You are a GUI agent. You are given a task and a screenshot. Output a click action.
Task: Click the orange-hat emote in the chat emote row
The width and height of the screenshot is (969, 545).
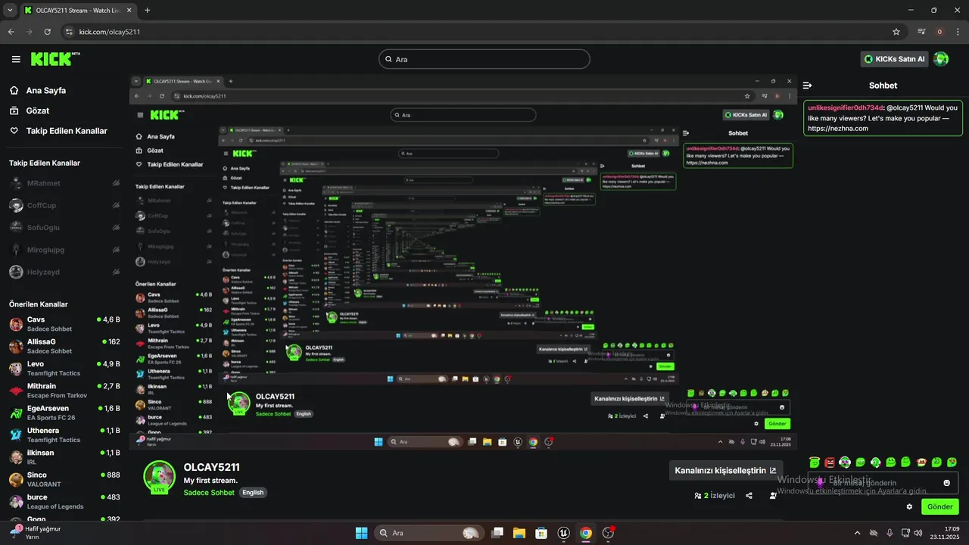(922, 462)
